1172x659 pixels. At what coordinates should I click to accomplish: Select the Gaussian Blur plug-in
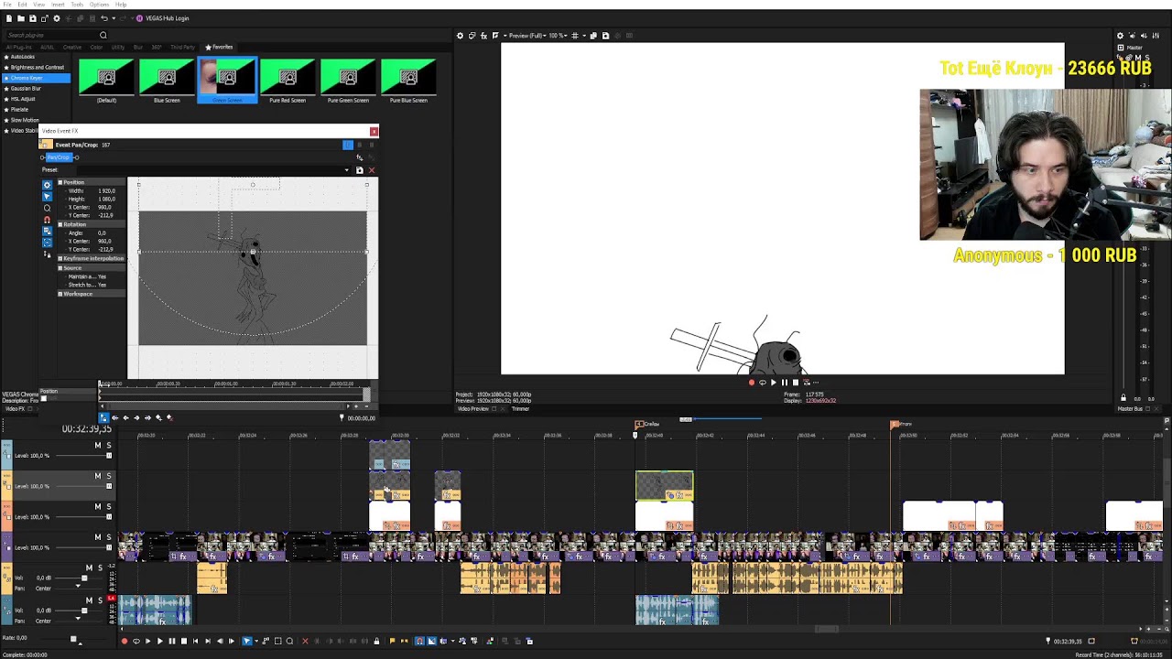[x=26, y=88]
